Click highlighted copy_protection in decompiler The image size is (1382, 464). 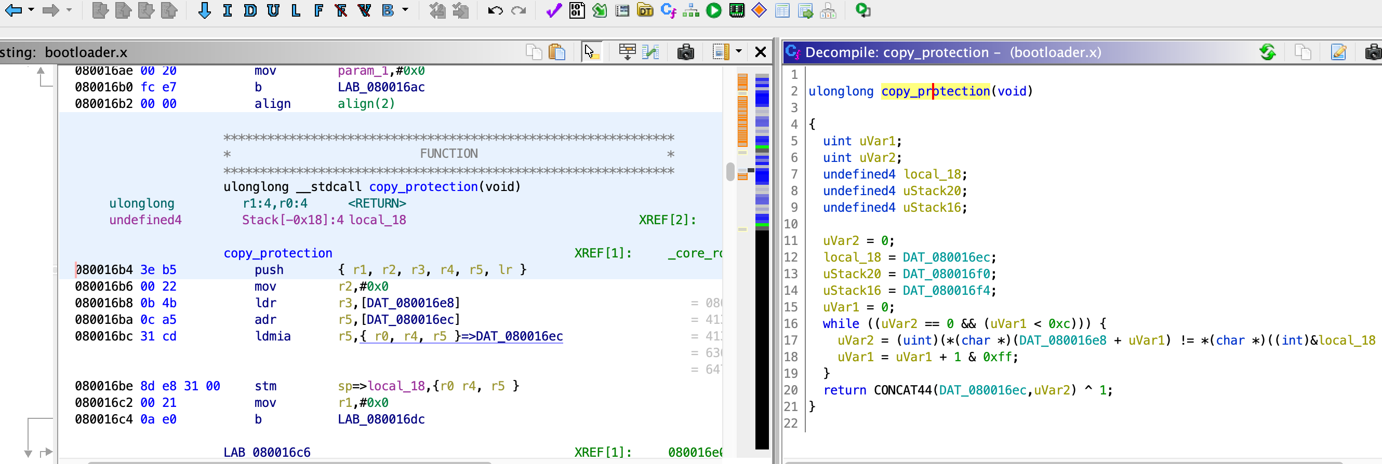(x=935, y=91)
